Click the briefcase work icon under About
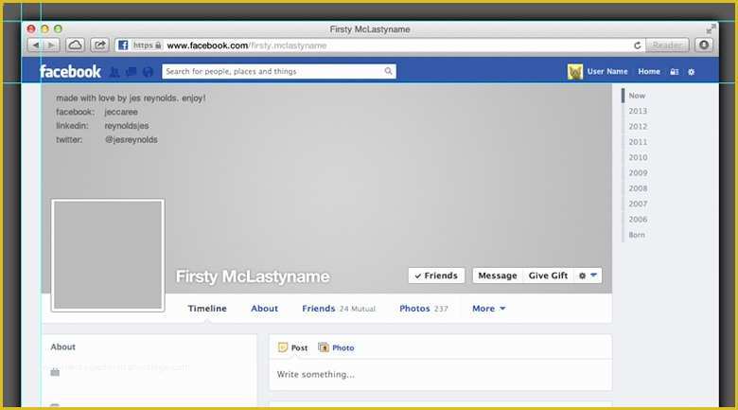Viewport: 738px width, 410px height. pyautogui.click(x=55, y=372)
